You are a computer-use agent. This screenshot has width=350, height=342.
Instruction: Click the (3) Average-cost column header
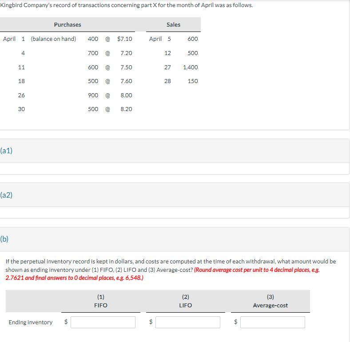click(x=270, y=301)
